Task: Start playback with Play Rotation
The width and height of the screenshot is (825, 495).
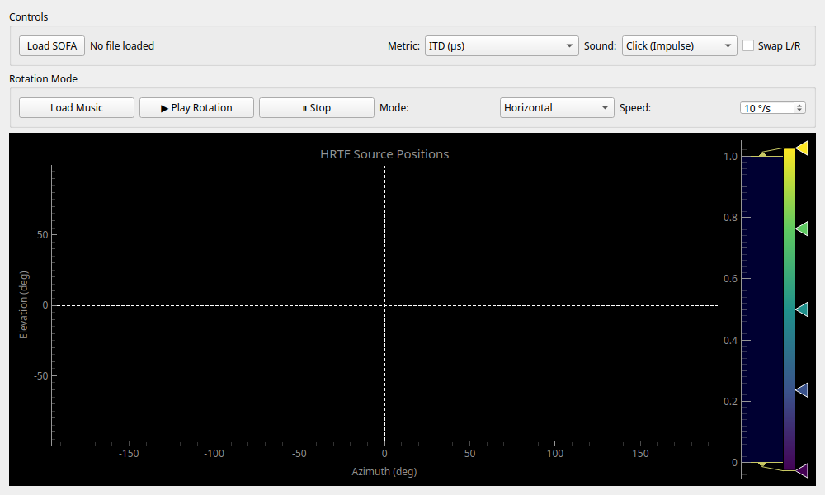Action: click(x=196, y=108)
